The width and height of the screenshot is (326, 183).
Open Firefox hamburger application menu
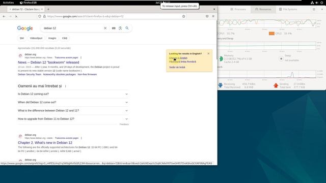[213, 16]
